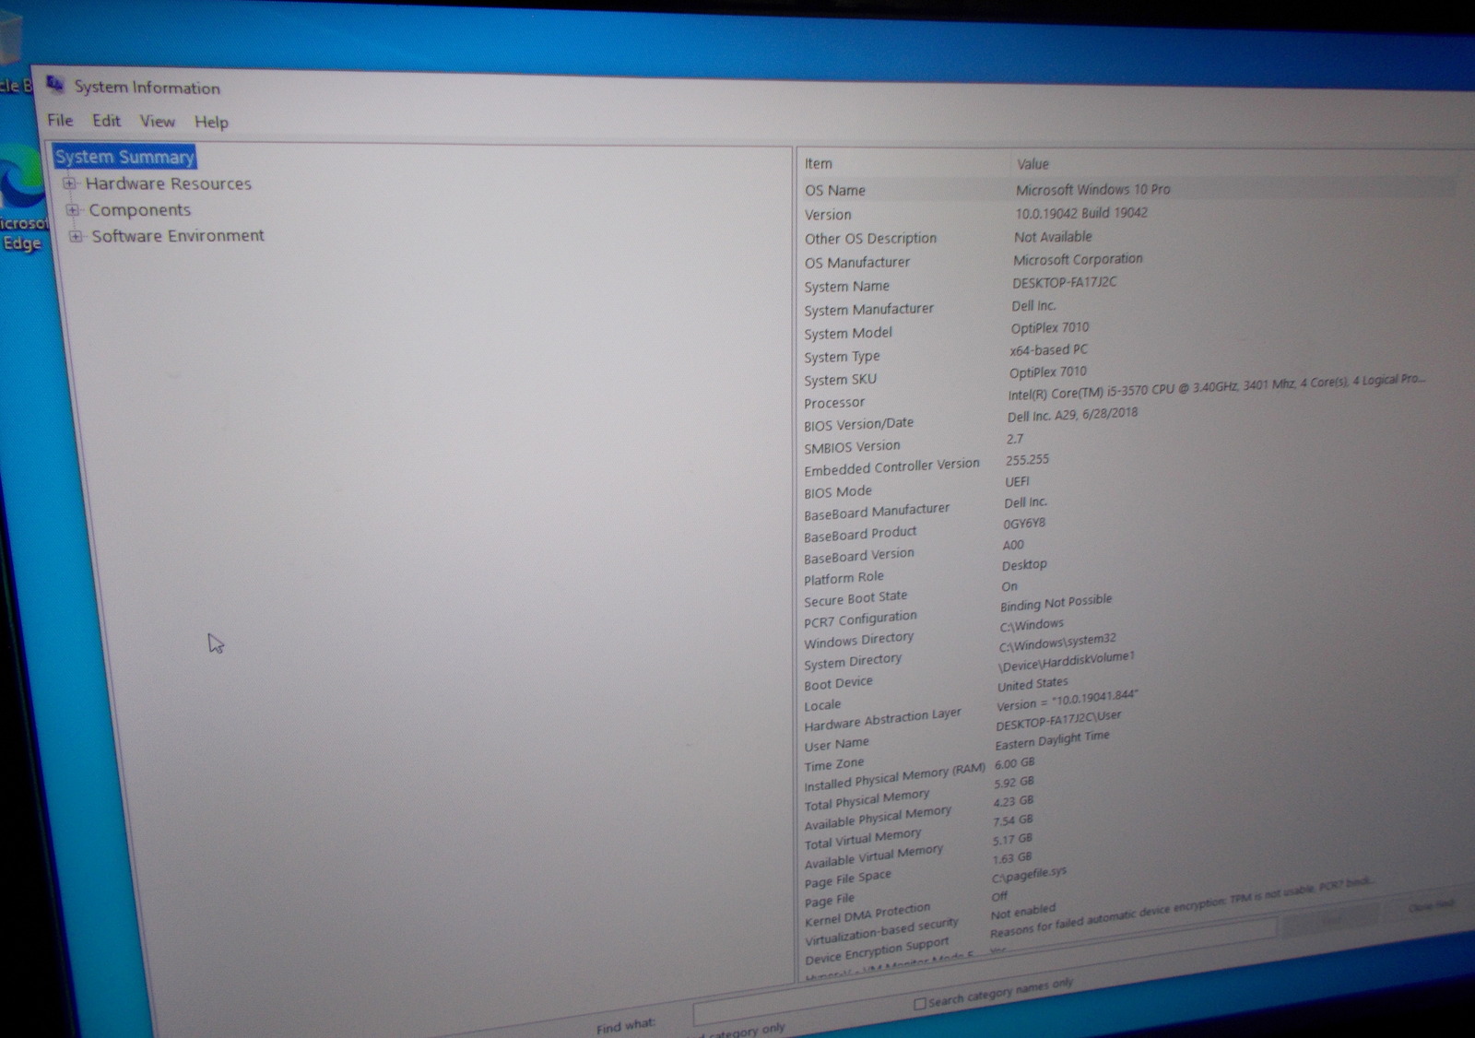Image resolution: width=1475 pixels, height=1038 pixels.
Task: Click the Close Find button
Action: [x=1431, y=906]
